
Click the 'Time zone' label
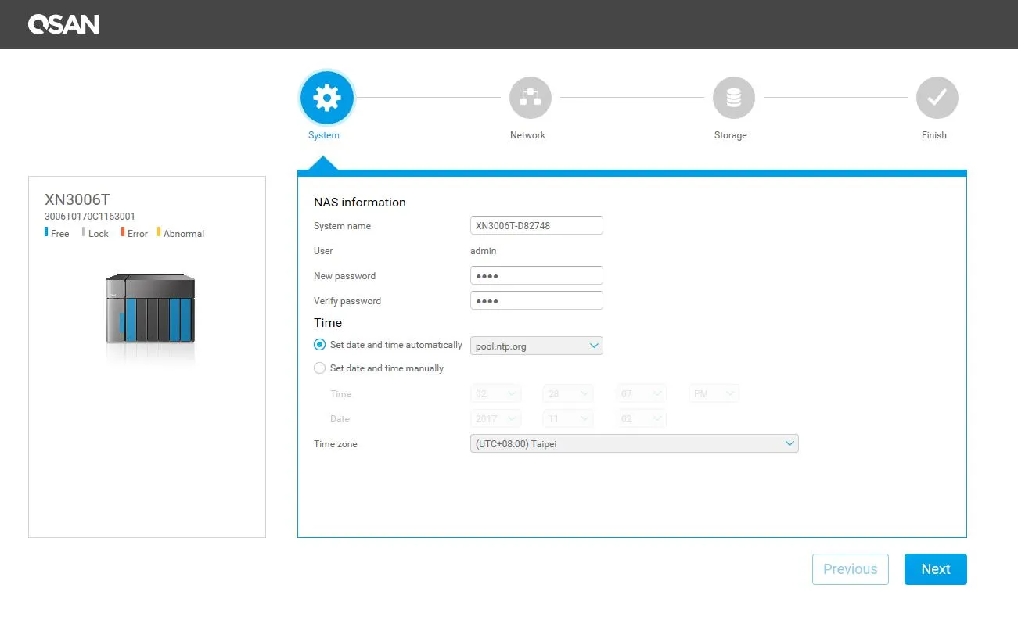pos(336,444)
